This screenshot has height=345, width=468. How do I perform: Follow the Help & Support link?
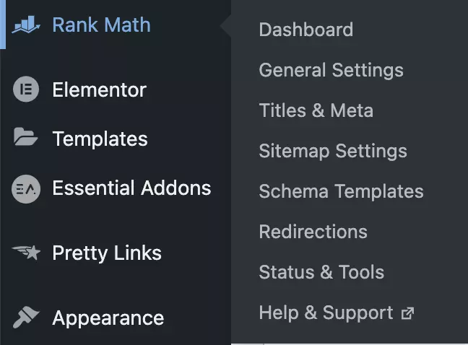click(326, 313)
